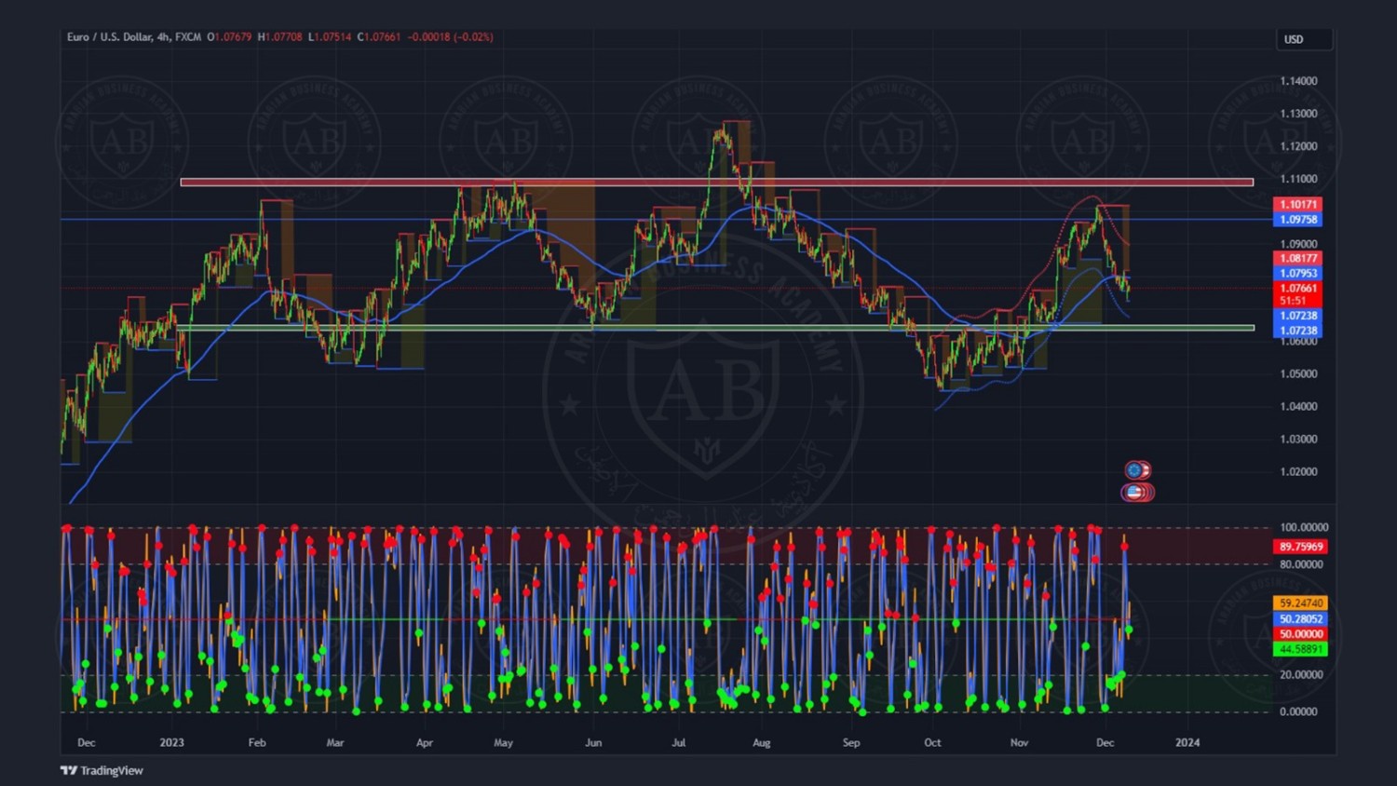Click the 1.09000 price axis label
This screenshot has height=786, width=1397.
1298,244
